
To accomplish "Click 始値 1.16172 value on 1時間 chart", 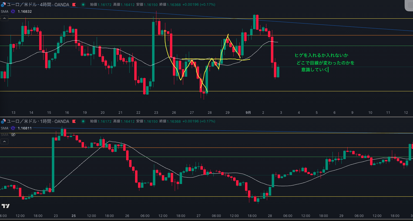I will [x=101, y=121].
